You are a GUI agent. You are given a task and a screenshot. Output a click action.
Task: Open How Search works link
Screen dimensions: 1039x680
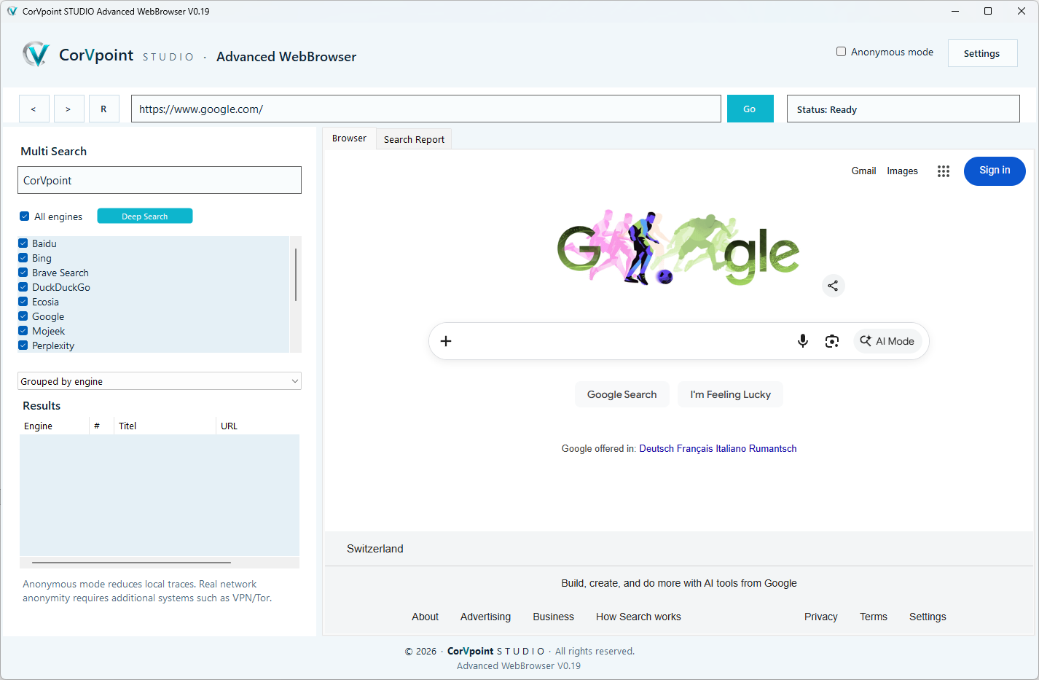click(x=638, y=617)
